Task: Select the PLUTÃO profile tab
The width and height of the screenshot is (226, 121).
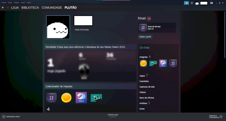Action: 71,8
